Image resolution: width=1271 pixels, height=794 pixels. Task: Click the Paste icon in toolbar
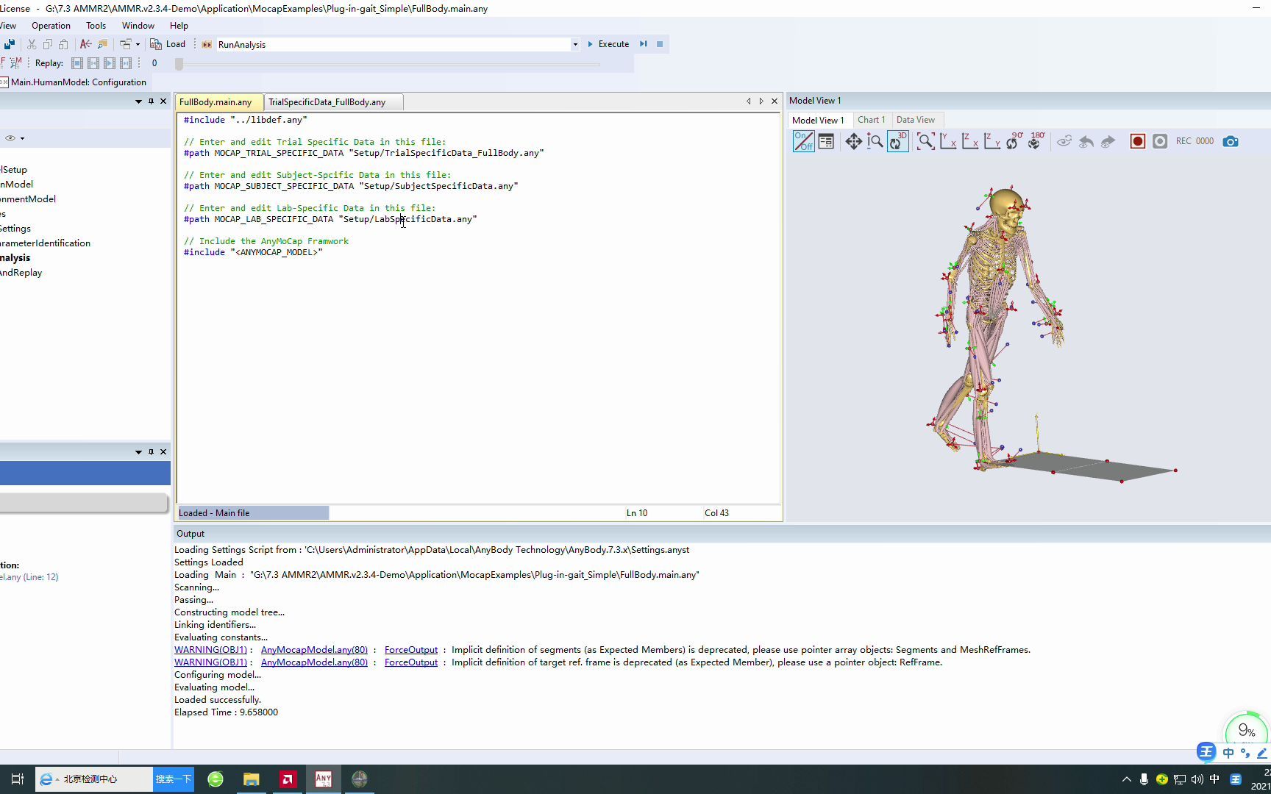[x=64, y=44]
